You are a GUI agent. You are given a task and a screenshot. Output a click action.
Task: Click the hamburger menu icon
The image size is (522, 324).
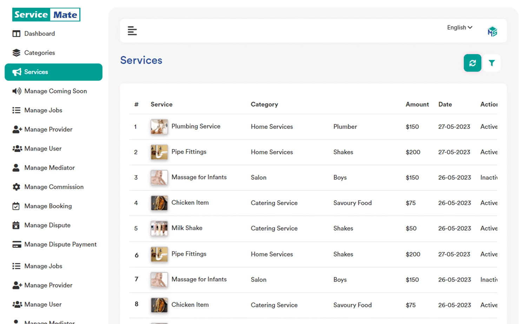click(132, 31)
